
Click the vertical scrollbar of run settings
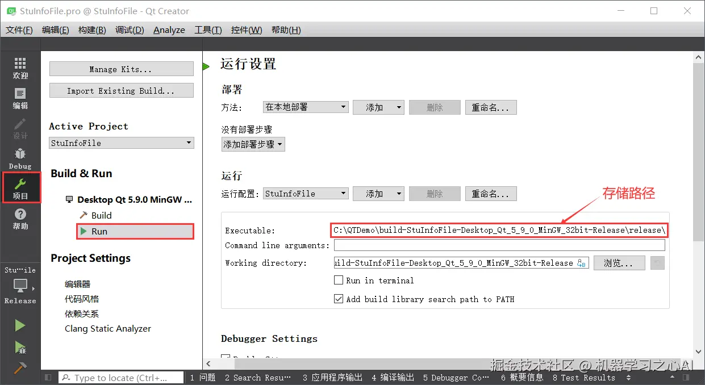698,153
